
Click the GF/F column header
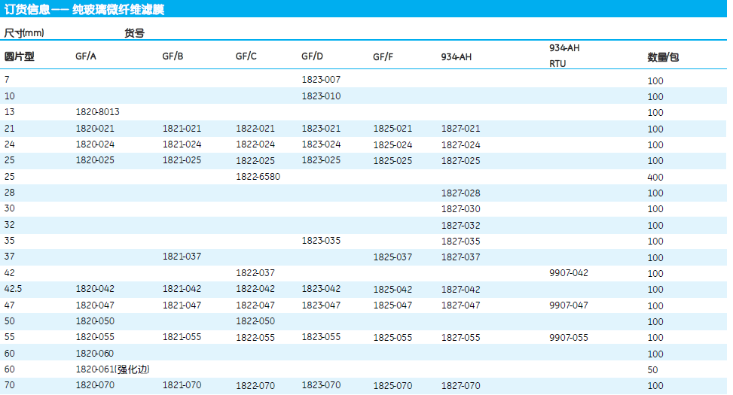tap(383, 57)
